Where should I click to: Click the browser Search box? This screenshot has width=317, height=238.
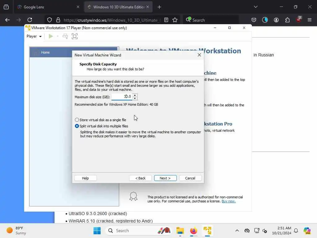[x=211, y=20]
